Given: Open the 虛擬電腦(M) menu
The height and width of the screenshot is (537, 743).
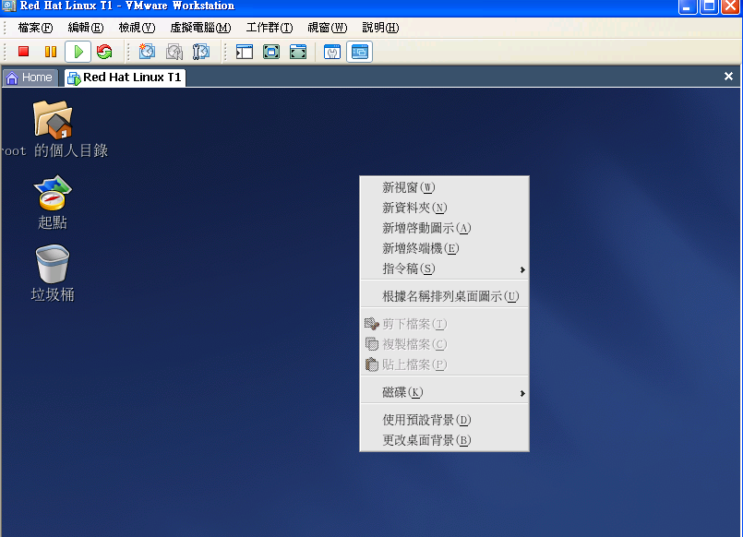Looking at the screenshot, I should point(200,28).
